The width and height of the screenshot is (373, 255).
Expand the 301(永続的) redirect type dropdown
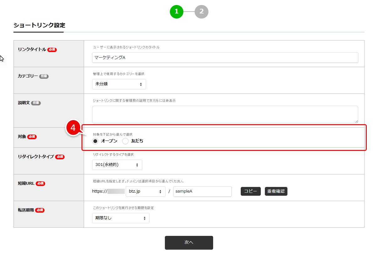point(117,165)
